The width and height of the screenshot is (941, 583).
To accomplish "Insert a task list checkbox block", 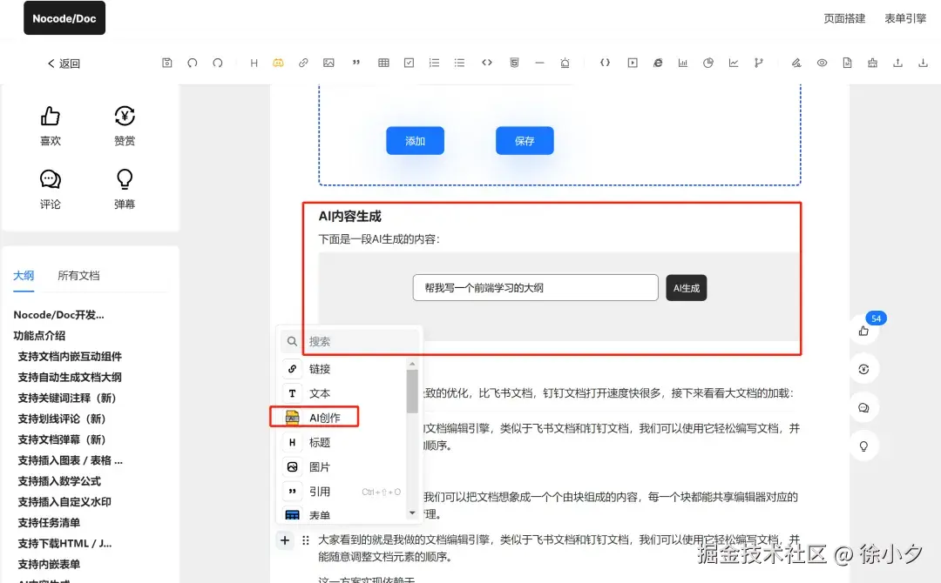I will pyautogui.click(x=409, y=63).
